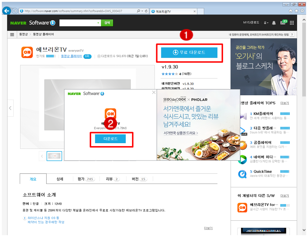Click the QuickTime title in TOP5
Viewport: 308px width, 237px height.
tap(262, 171)
